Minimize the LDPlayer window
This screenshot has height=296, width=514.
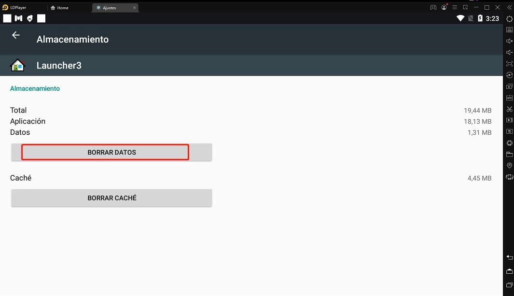click(476, 7)
